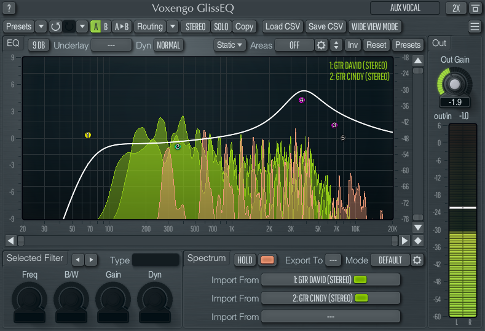The height and width of the screenshot is (331, 485).
Task: Click the undo arrow icon
Action: (55, 26)
